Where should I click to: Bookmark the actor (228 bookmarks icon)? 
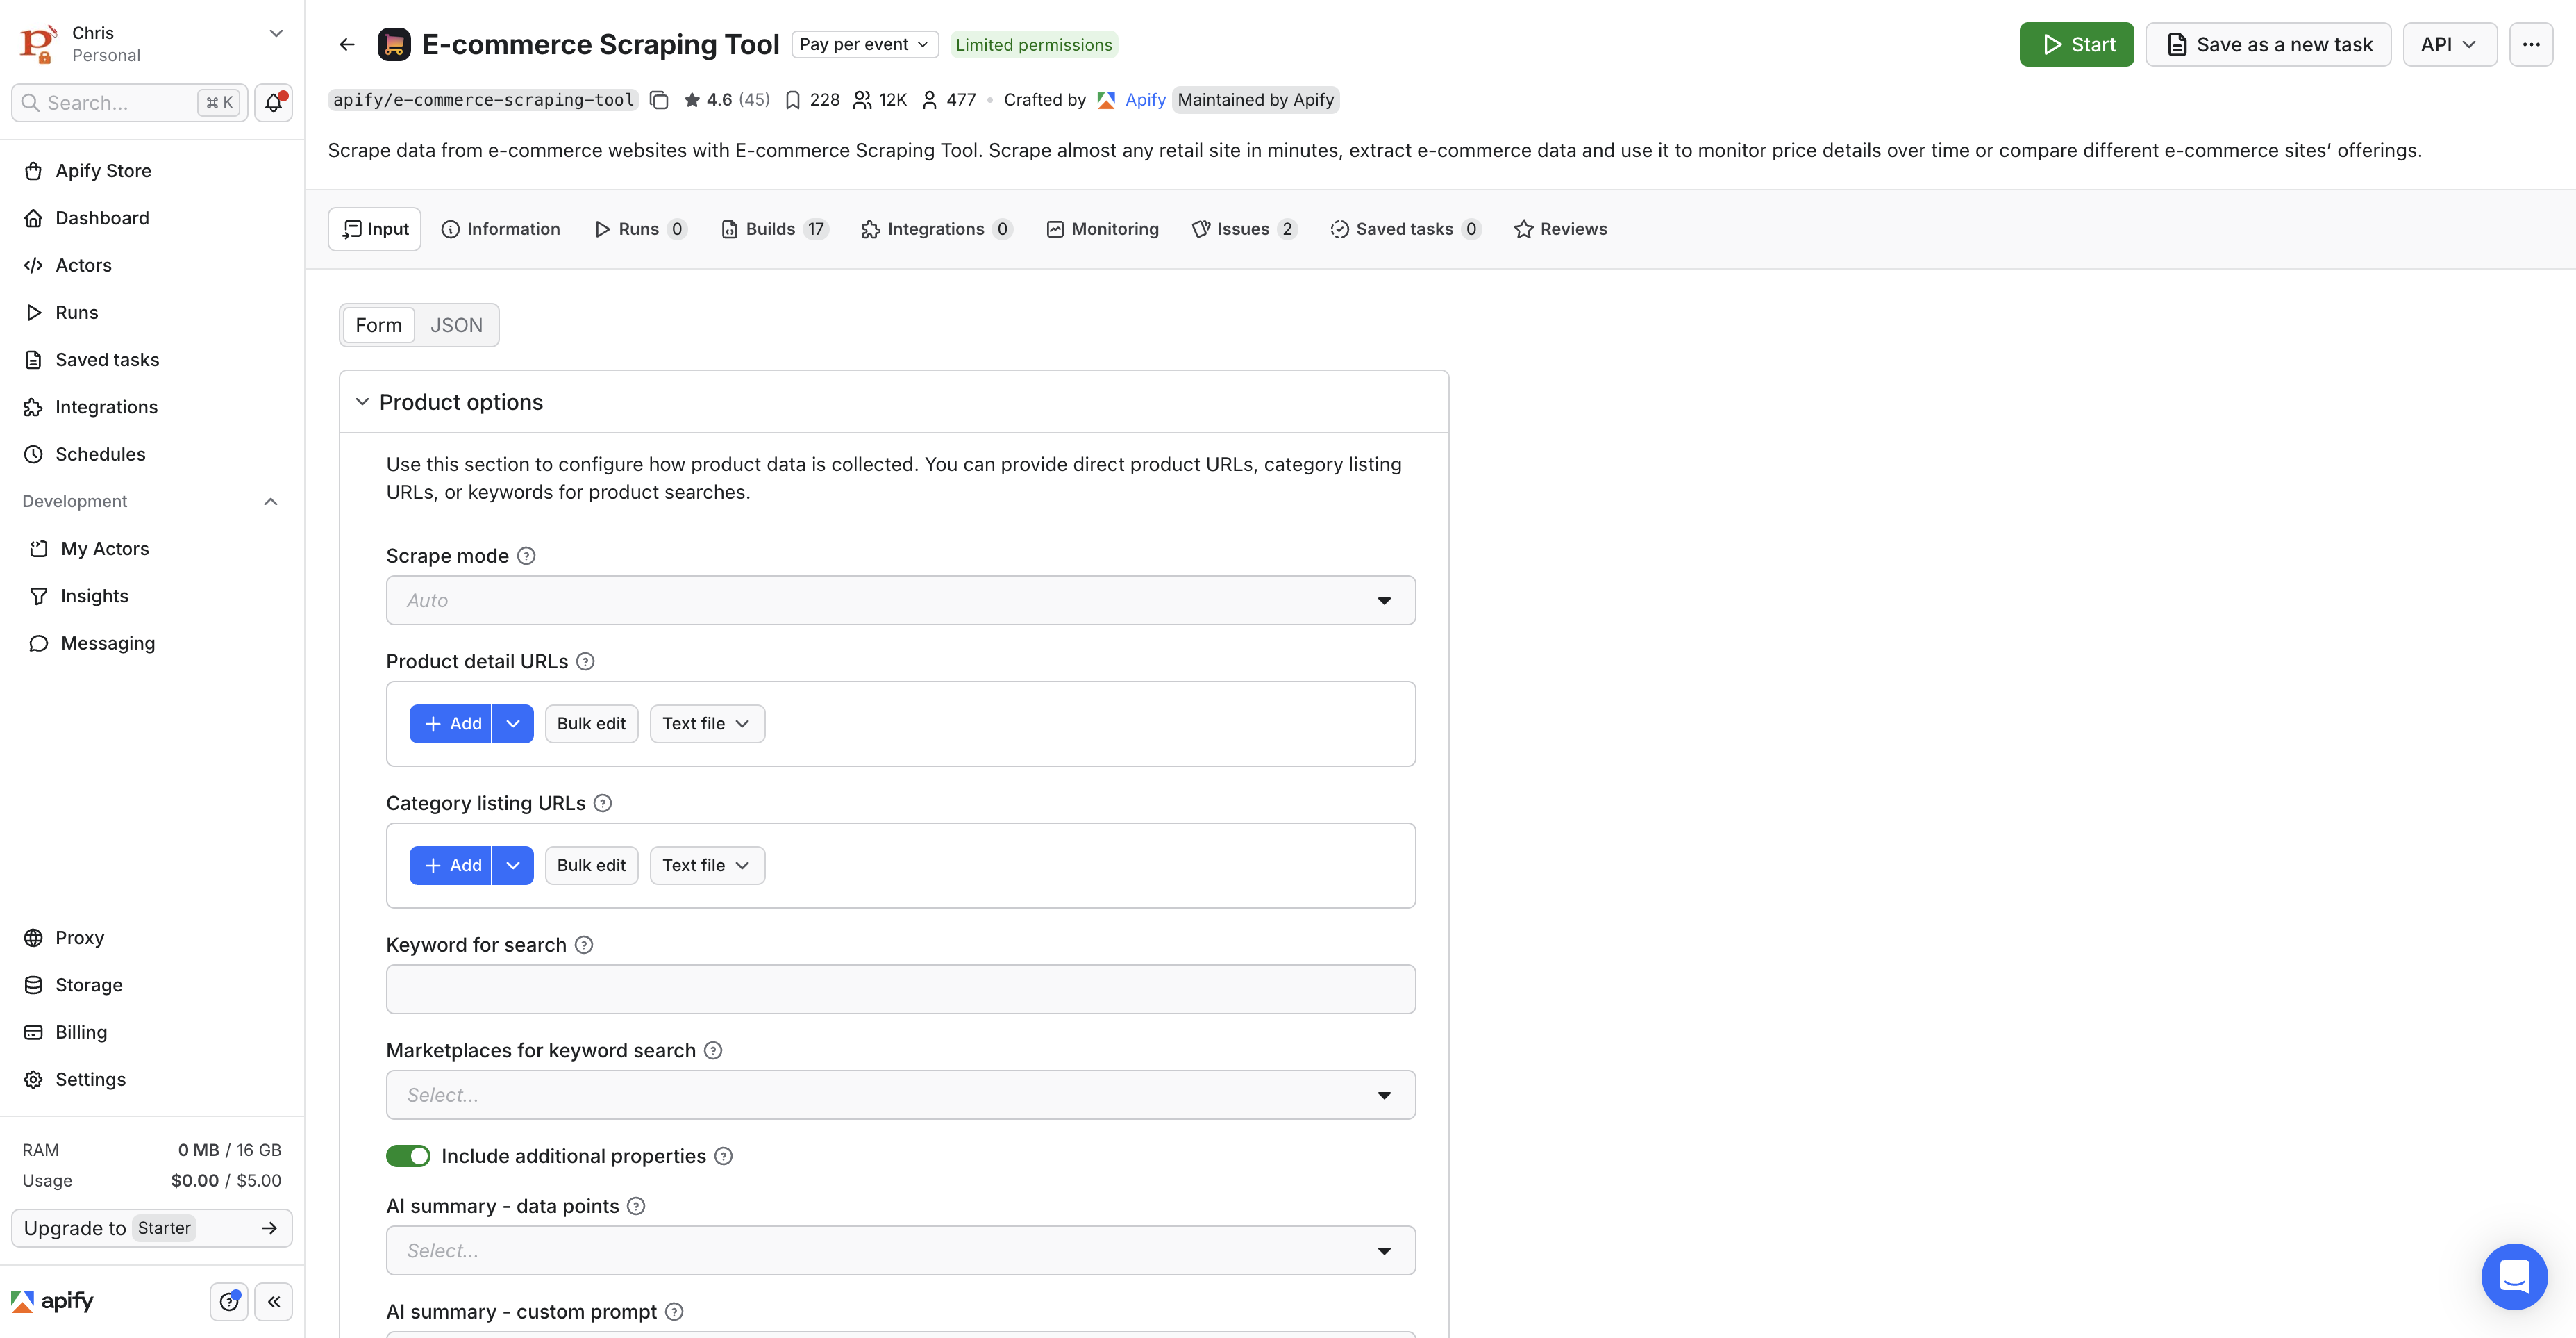click(793, 100)
